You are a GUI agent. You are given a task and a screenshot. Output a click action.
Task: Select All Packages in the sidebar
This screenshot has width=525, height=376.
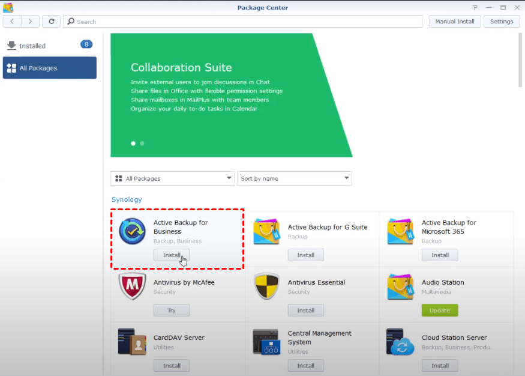(49, 68)
